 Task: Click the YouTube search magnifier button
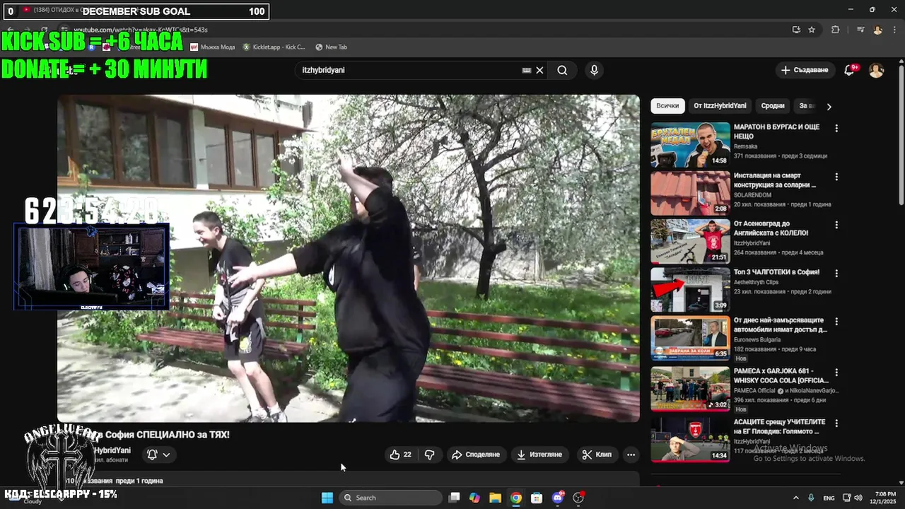point(562,70)
